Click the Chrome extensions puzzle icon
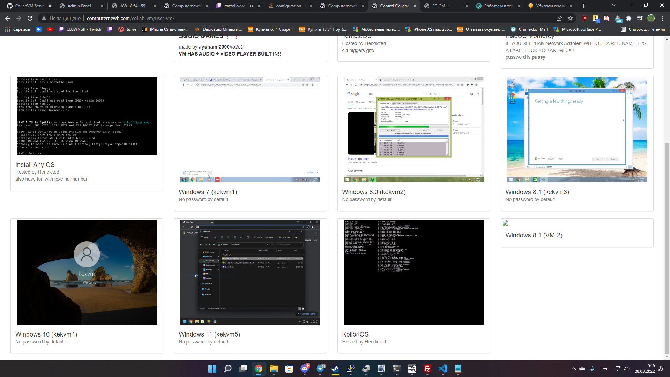 [629, 18]
